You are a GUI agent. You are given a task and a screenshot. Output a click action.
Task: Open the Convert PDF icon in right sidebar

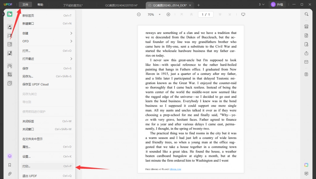[306, 35]
